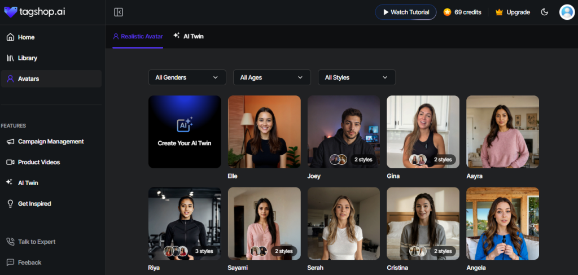Expand the All Styles dropdown
This screenshot has height=275, width=578.
tap(356, 77)
